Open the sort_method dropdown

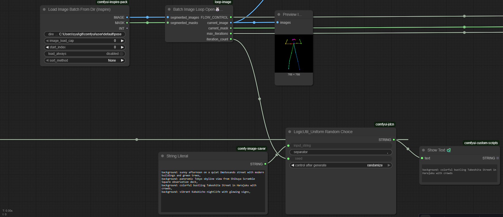84,60
